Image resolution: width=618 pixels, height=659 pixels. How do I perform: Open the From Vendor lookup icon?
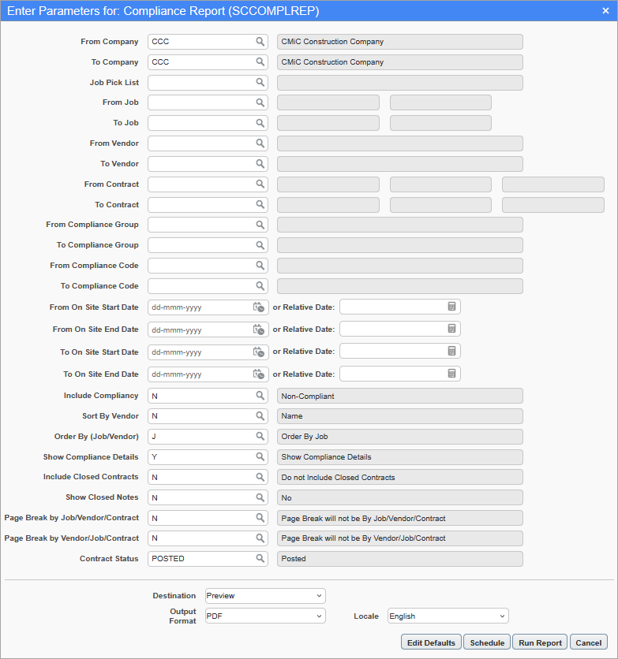pyautogui.click(x=260, y=143)
